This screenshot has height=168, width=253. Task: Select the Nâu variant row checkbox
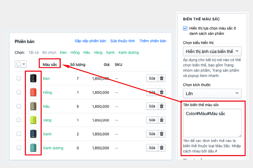pos(19,106)
